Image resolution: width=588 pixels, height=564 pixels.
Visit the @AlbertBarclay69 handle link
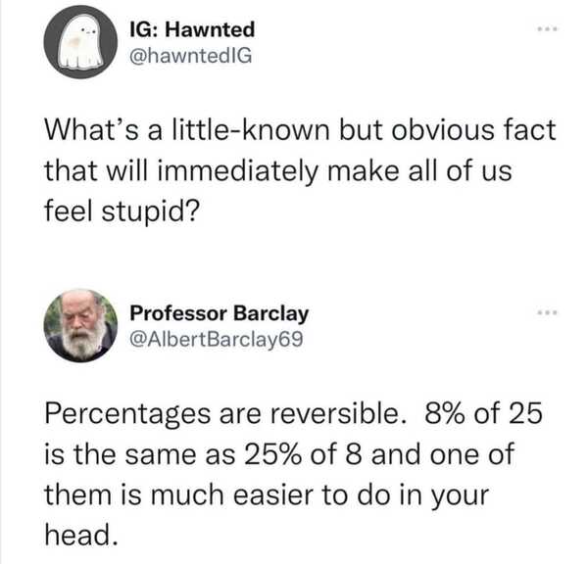coord(216,340)
